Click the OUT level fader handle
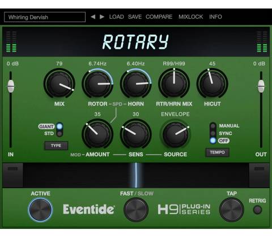The image size is (272, 238). (x=261, y=86)
